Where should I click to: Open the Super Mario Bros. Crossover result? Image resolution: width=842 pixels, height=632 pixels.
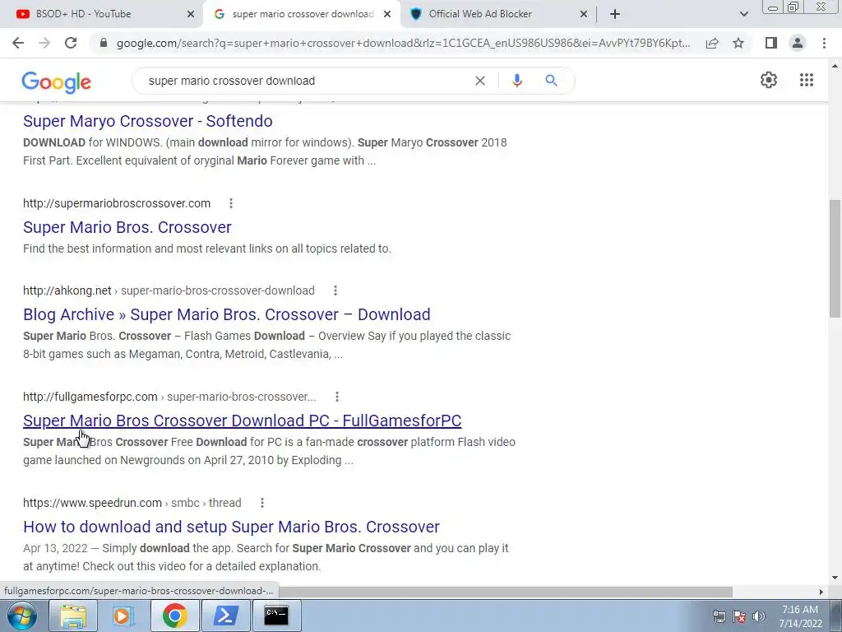click(x=127, y=227)
